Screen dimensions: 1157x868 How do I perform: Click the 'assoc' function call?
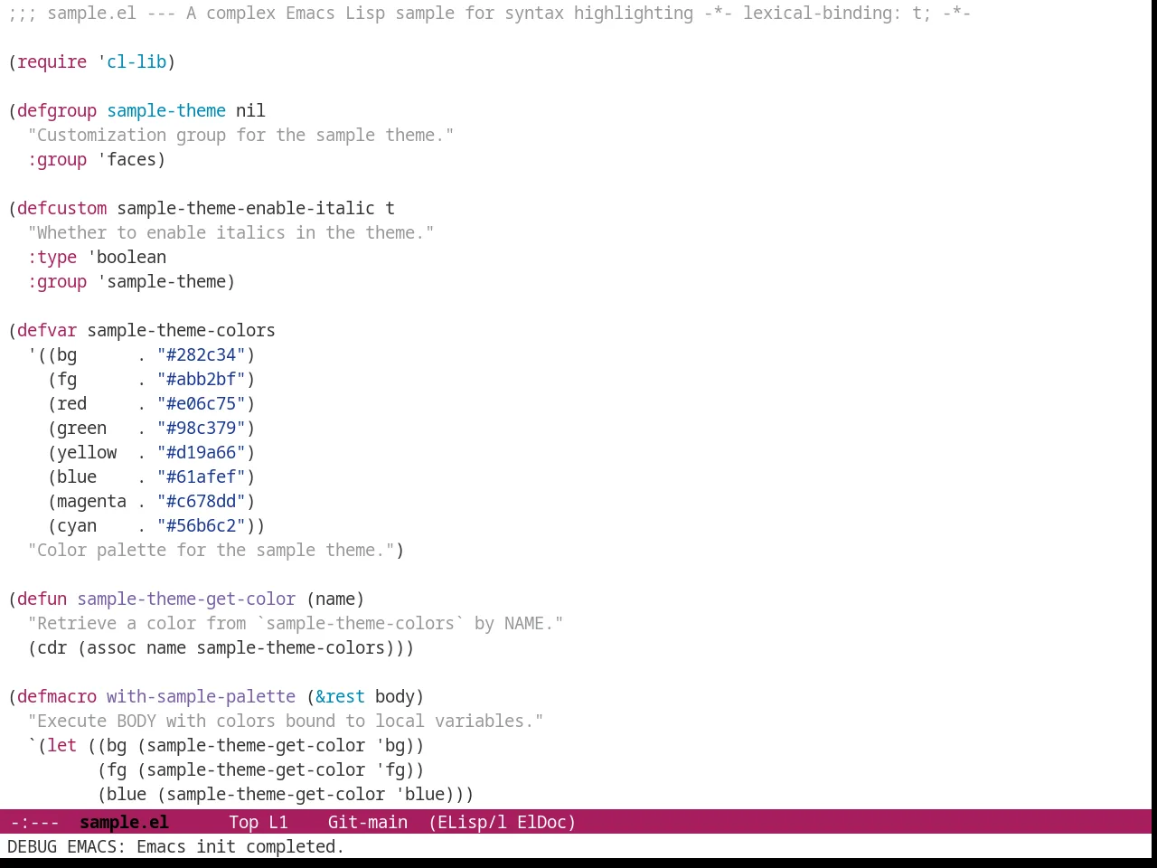click(x=111, y=647)
